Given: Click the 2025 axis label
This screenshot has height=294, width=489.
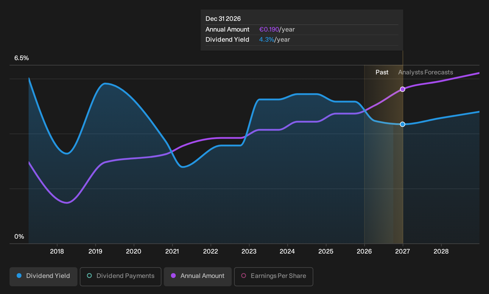Looking at the screenshot, I should tap(326, 251).
